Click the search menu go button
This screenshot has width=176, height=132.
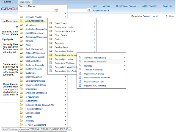56,10
